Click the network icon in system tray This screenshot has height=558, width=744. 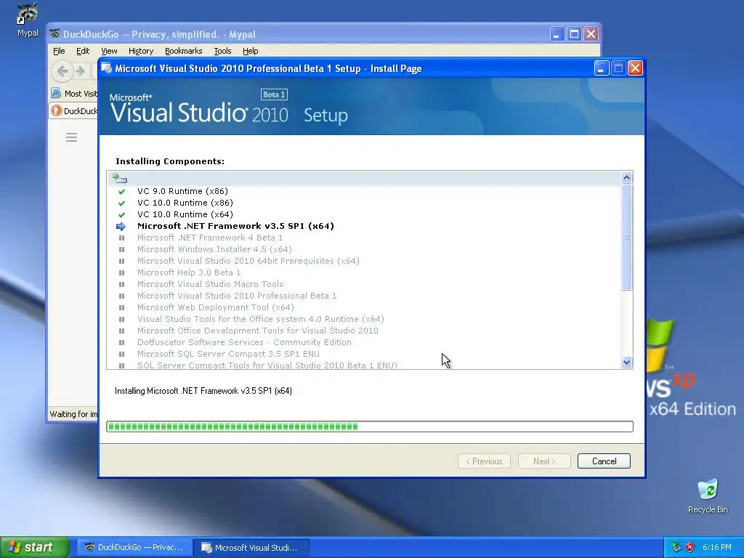coord(676,547)
